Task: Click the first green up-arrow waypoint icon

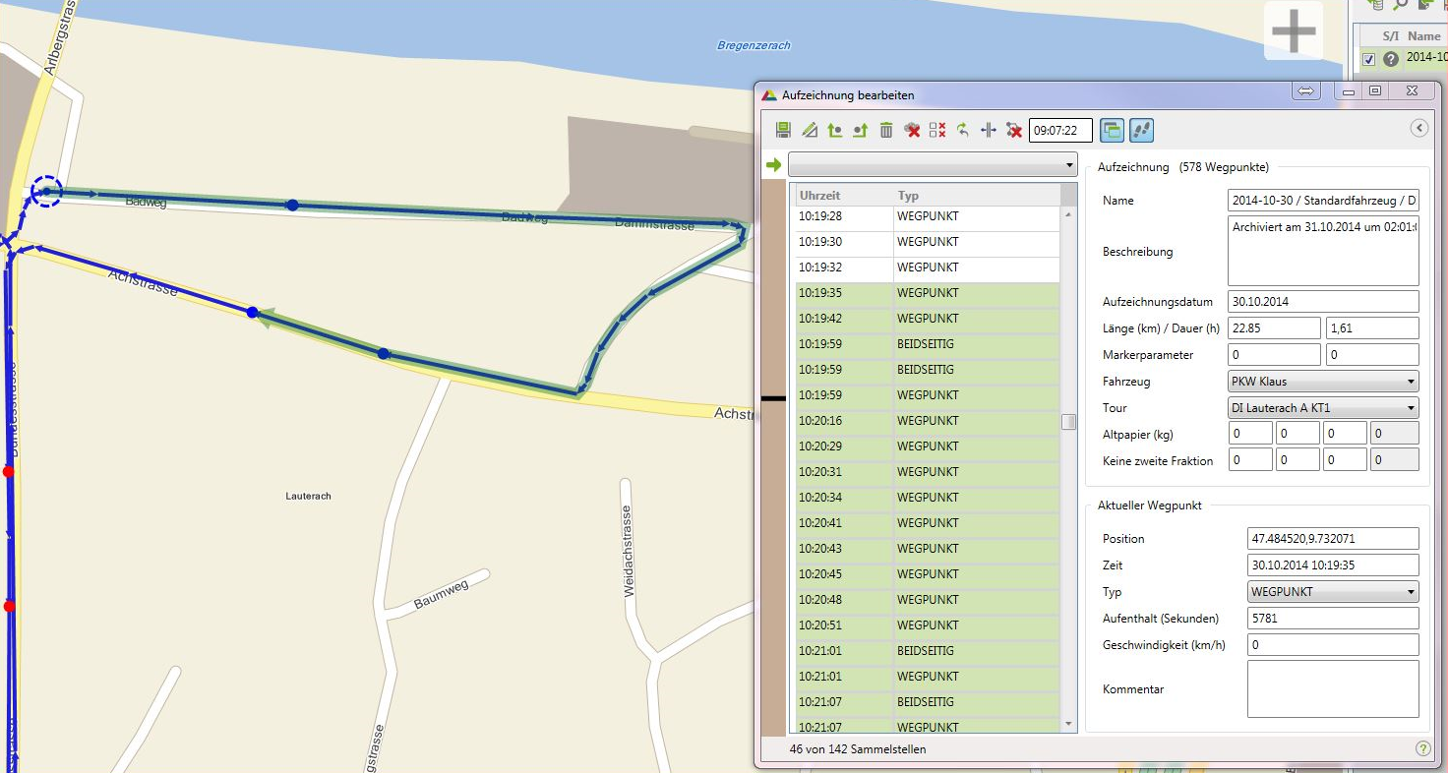Action: (x=834, y=130)
